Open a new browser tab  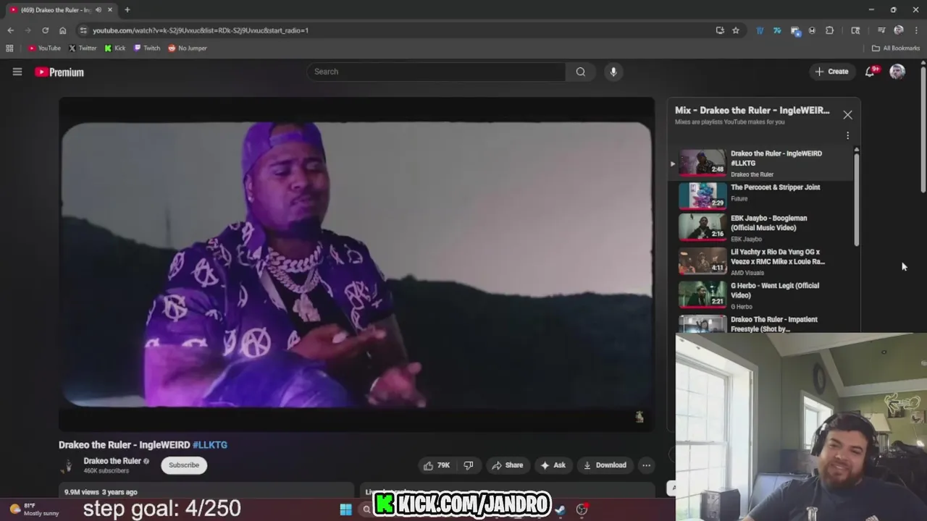[127, 10]
